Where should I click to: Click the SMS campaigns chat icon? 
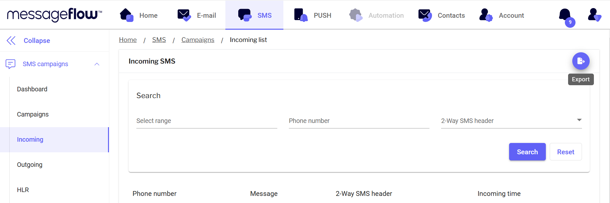click(x=11, y=64)
